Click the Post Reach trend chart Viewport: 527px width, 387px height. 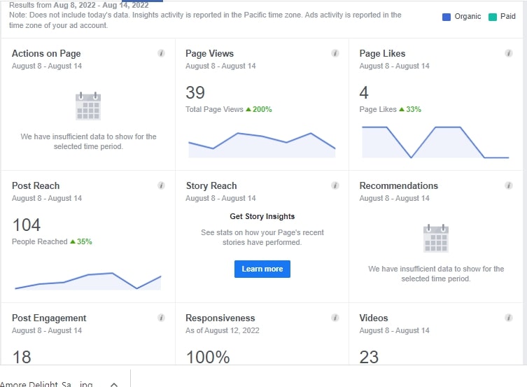pos(87,280)
